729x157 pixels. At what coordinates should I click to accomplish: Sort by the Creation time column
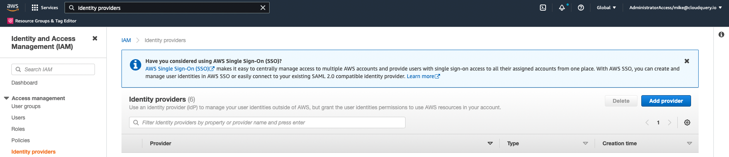[x=690, y=143]
